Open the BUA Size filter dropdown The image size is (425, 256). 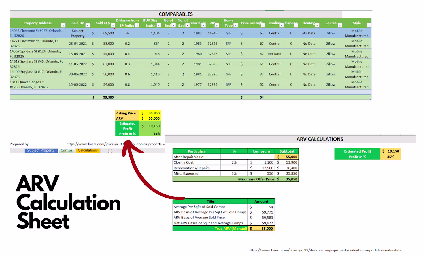(x=159, y=25)
